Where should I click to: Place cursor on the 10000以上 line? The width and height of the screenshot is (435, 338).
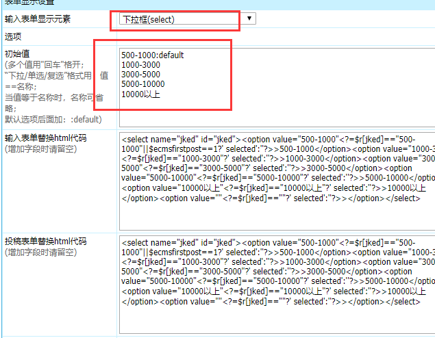(x=140, y=94)
